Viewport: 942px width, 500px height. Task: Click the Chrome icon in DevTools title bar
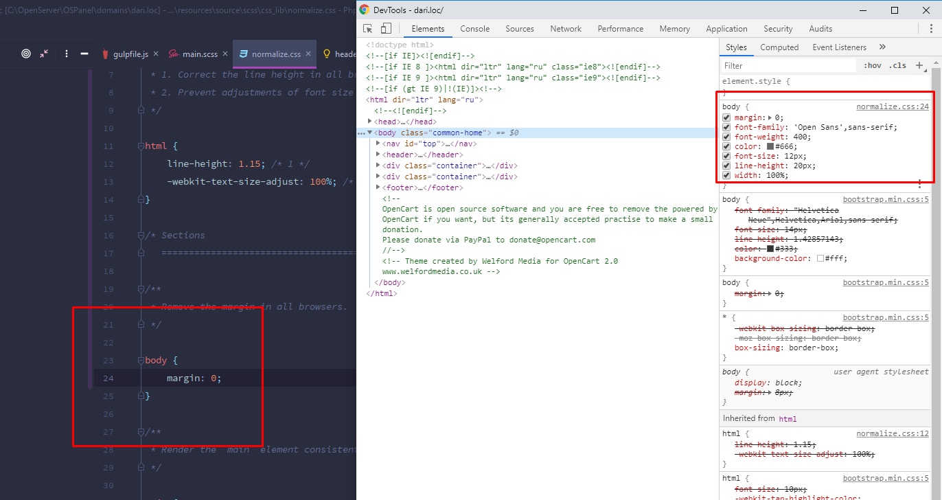pos(364,10)
